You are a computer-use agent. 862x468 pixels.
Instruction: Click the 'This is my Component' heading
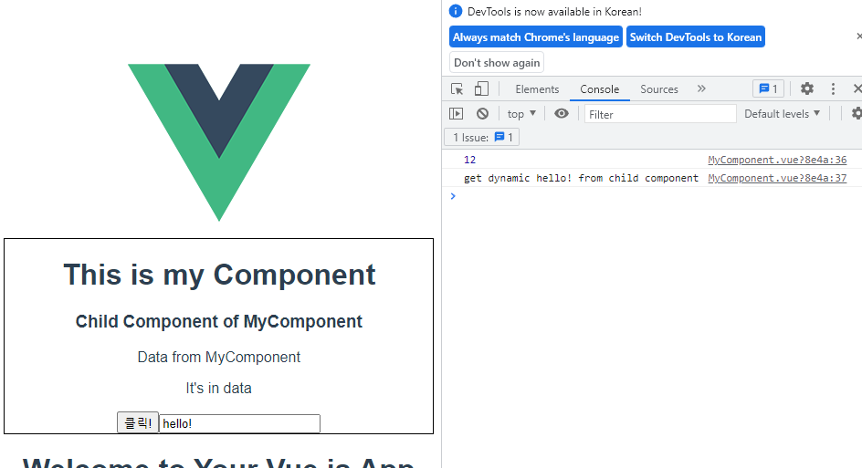coord(219,275)
